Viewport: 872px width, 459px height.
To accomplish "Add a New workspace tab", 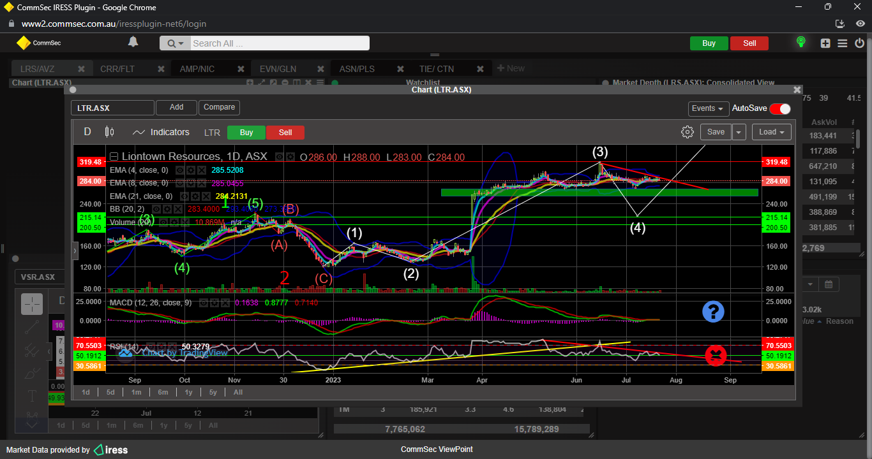I will tap(511, 69).
